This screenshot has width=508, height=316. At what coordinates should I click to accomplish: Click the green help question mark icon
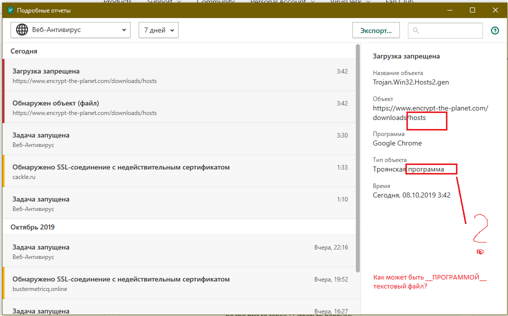[x=495, y=30]
